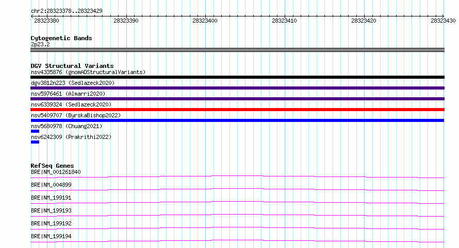The width and height of the screenshot is (459, 248).
Task: Click ruler position 28323420
Action: [364, 21]
